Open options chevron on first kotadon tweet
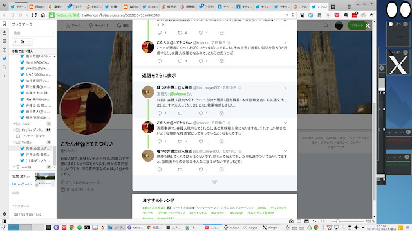The image size is (412, 231). tap(285, 42)
